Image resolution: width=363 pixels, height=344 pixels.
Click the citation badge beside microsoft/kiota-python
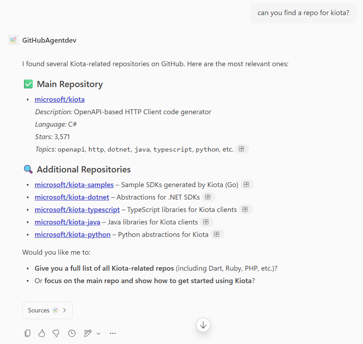(x=217, y=234)
